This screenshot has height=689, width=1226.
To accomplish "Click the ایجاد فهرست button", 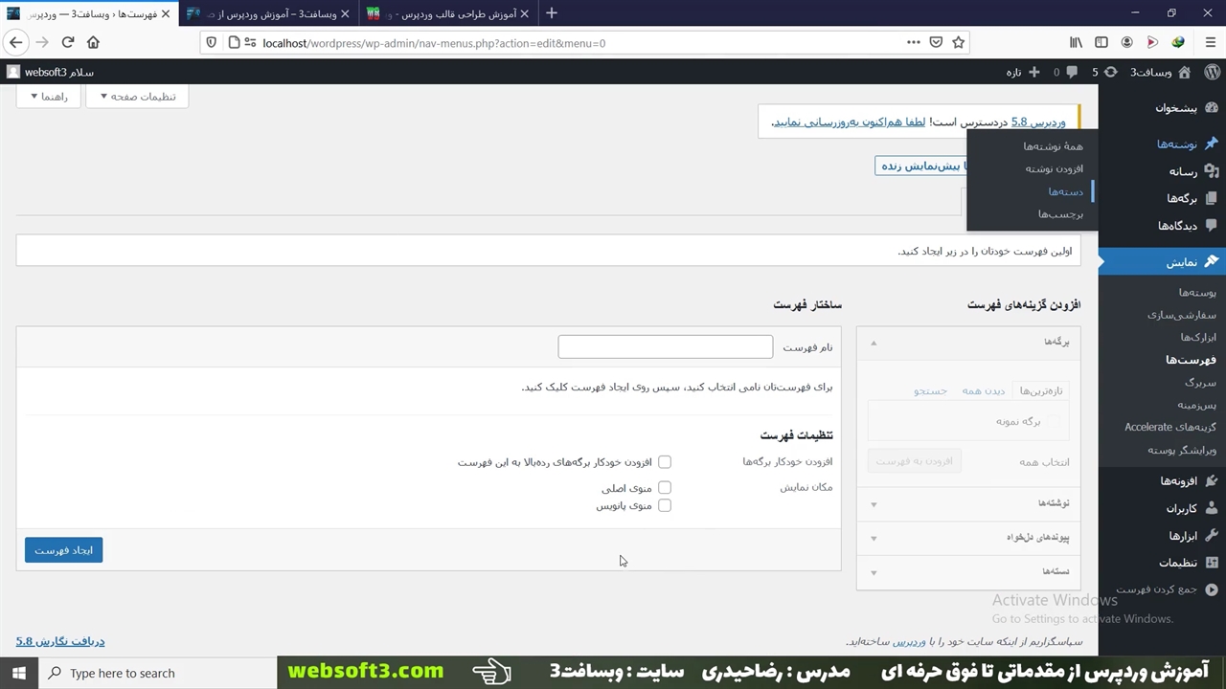I will pyautogui.click(x=63, y=550).
